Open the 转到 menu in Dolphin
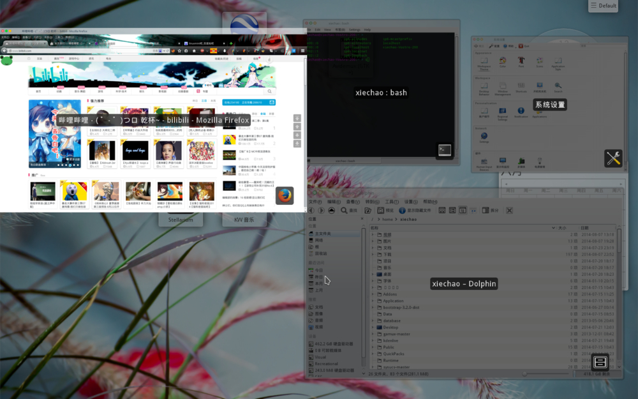 coord(372,202)
